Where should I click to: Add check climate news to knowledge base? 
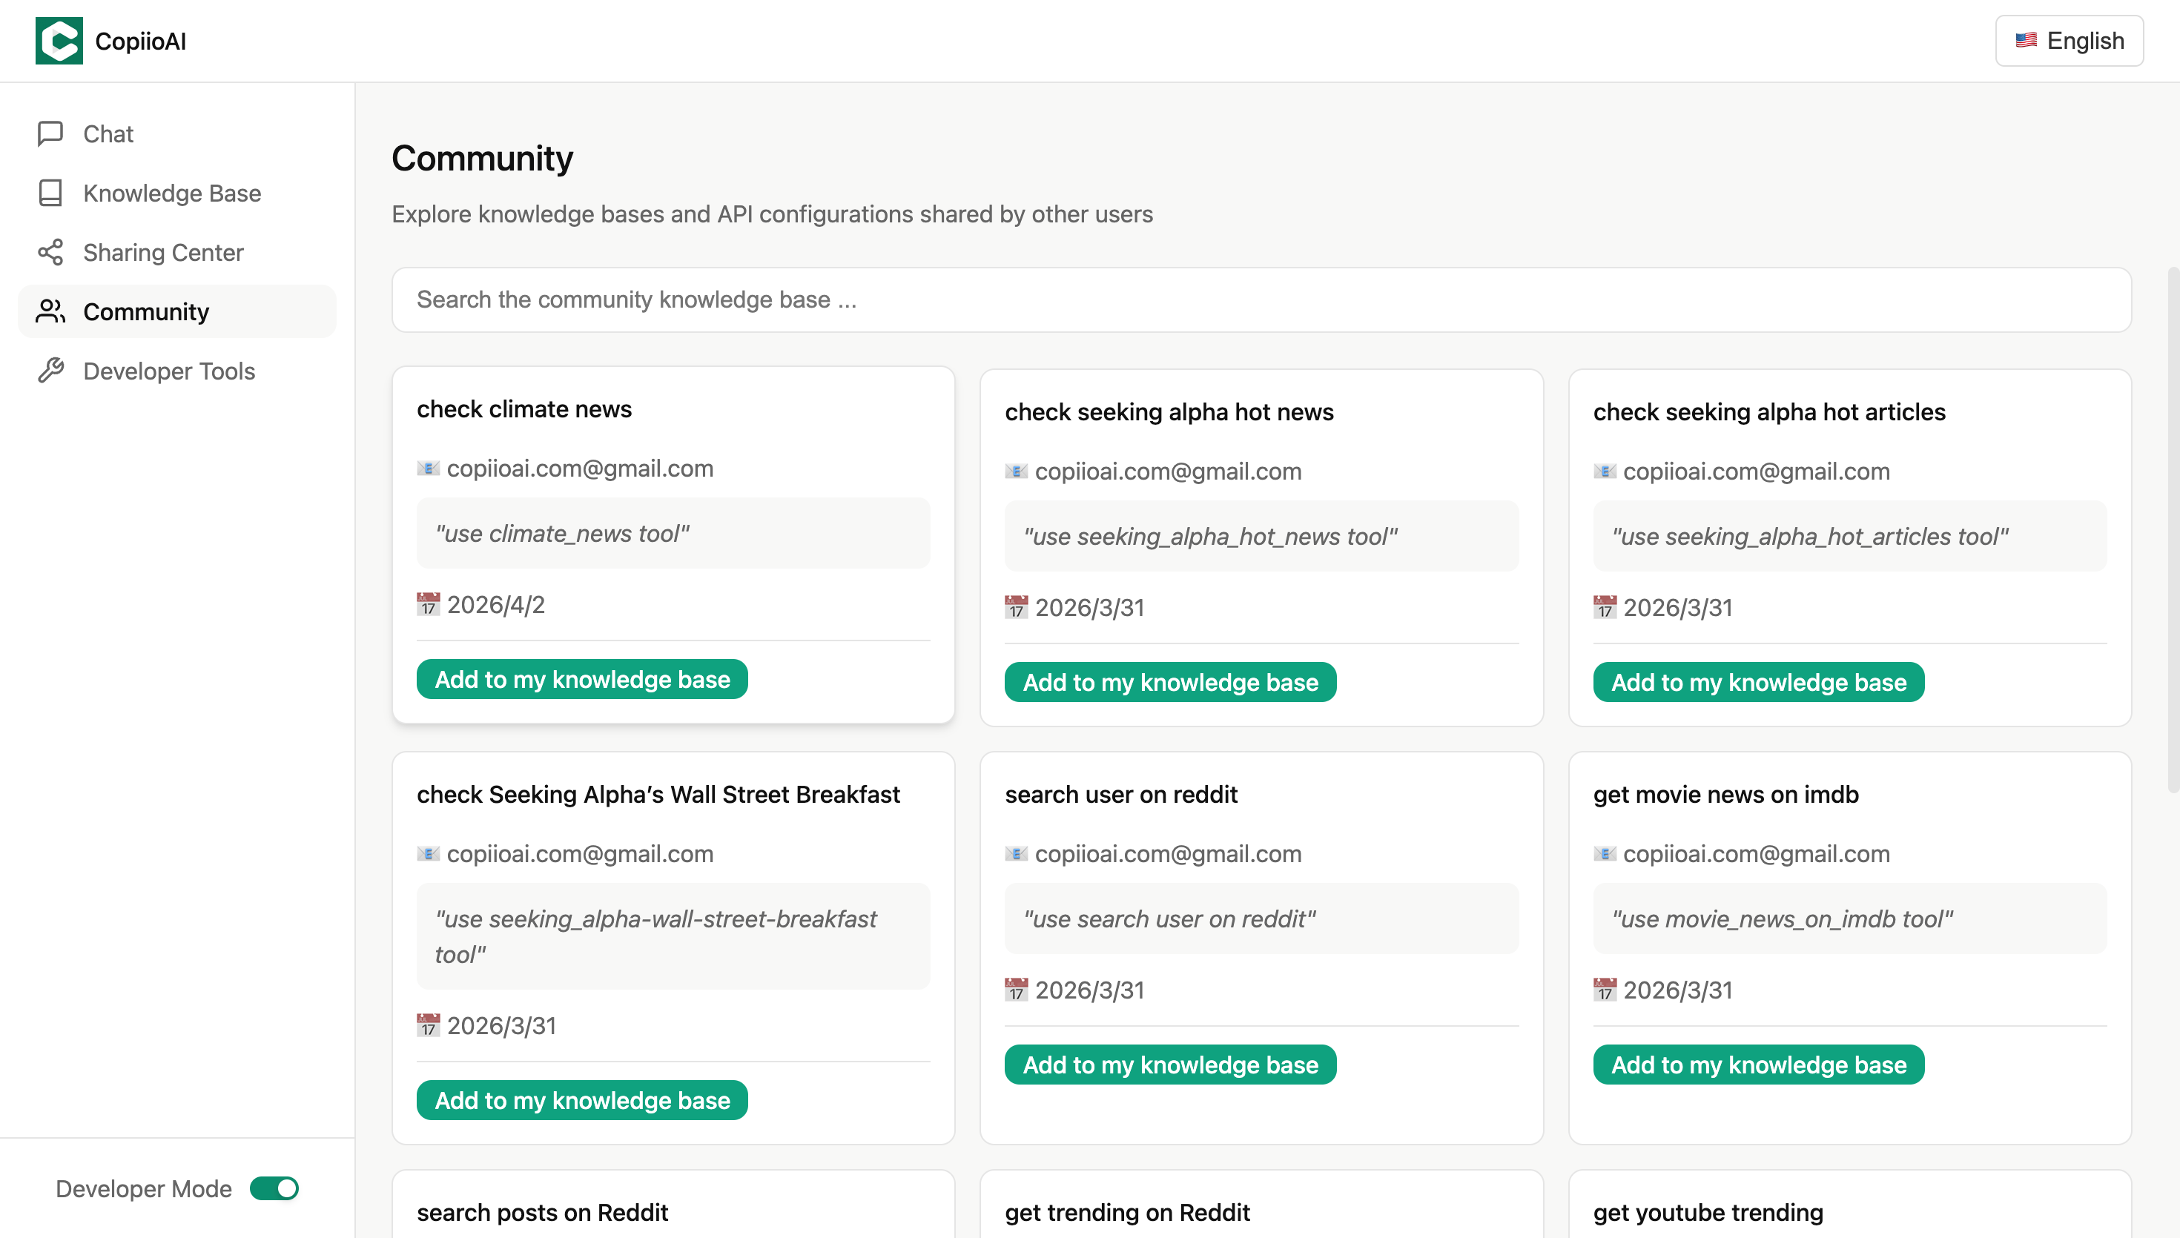click(x=581, y=679)
